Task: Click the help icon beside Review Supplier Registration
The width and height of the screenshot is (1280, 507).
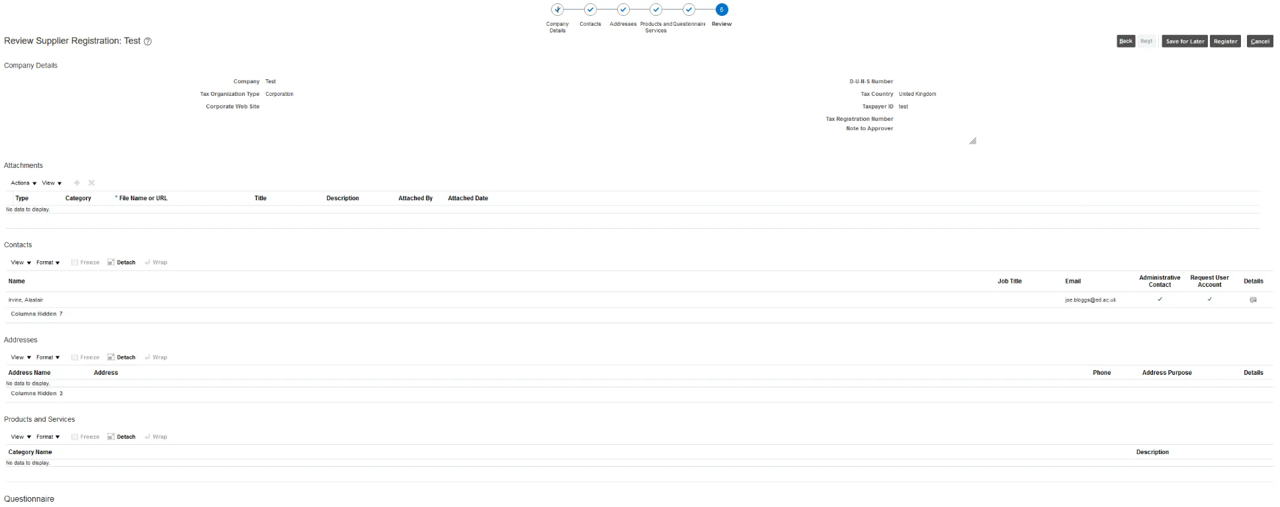Action: (x=148, y=42)
